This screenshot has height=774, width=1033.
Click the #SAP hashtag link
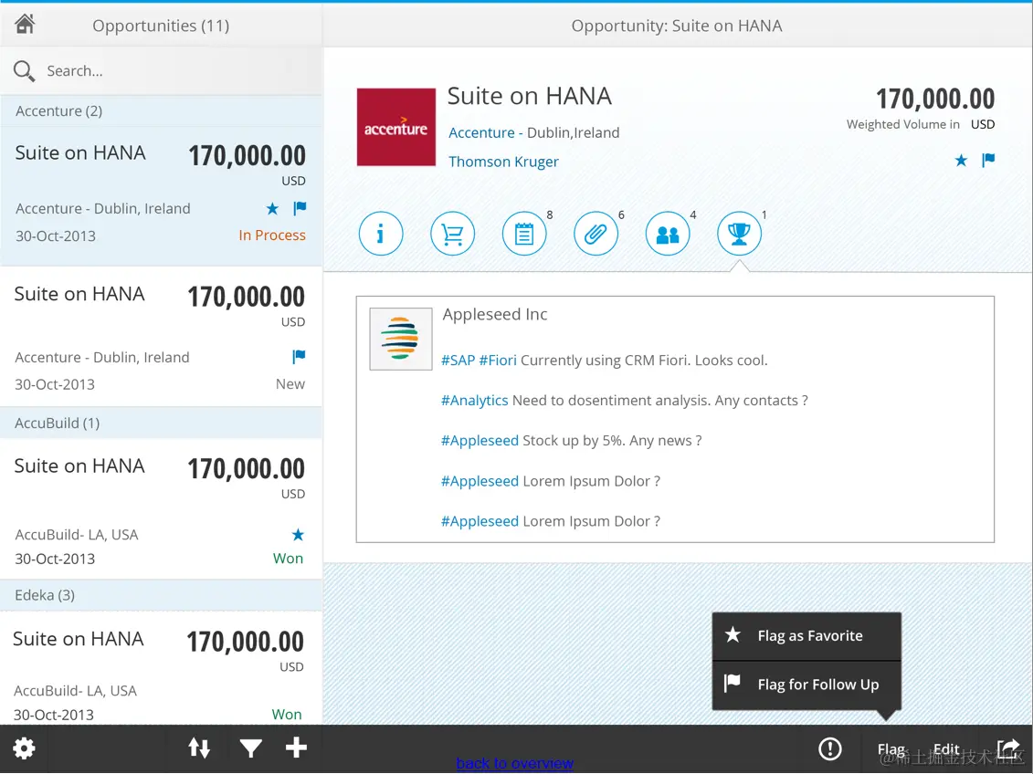pyautogui.click(x=458, y=361)
